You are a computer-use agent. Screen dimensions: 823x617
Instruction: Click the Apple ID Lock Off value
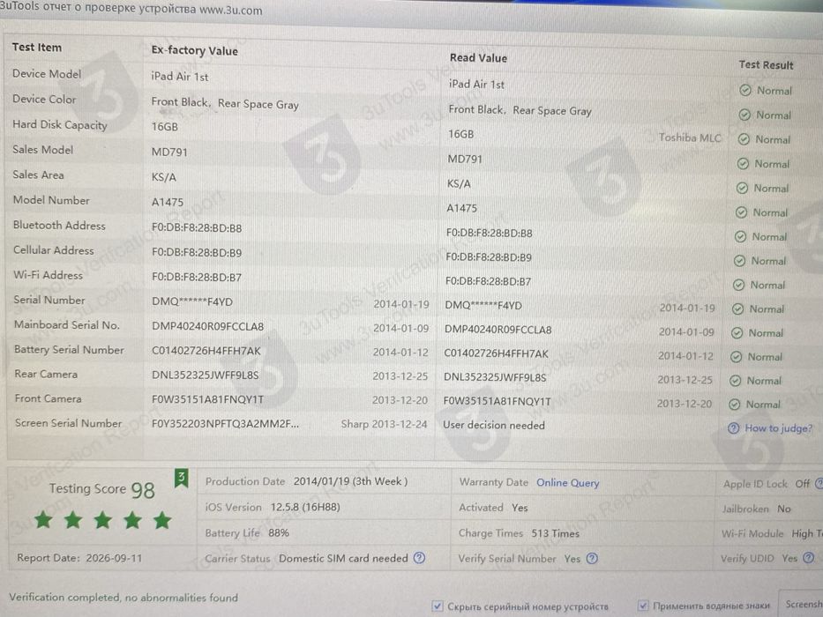[802, 484]
